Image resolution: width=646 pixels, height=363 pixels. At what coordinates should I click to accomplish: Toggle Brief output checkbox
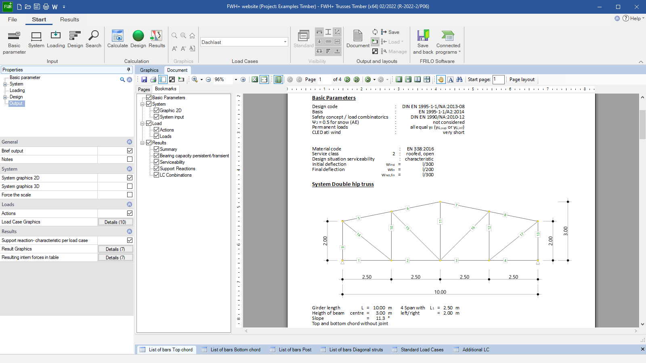[x=130, y=150]
